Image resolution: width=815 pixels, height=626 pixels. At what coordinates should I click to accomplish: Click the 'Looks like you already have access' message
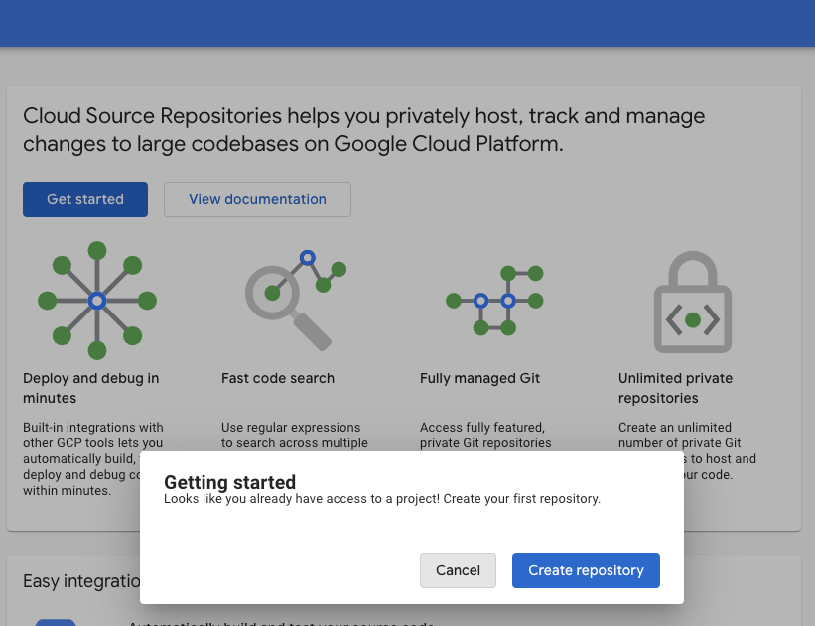[x=382, y=499]
